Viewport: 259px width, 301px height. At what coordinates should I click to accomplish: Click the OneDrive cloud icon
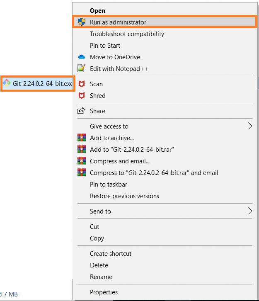click(82, 57)
